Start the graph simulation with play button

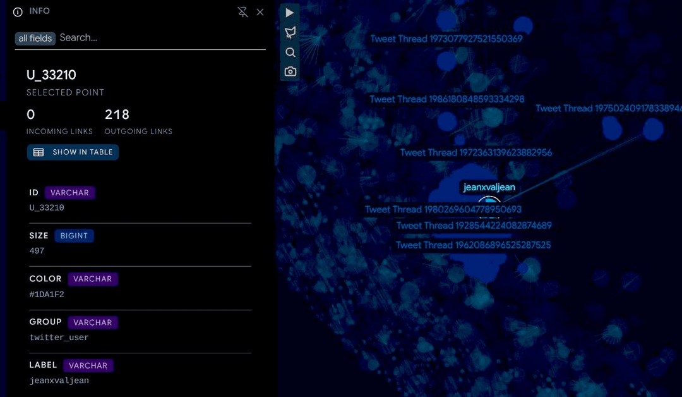[x=290, y=13]
